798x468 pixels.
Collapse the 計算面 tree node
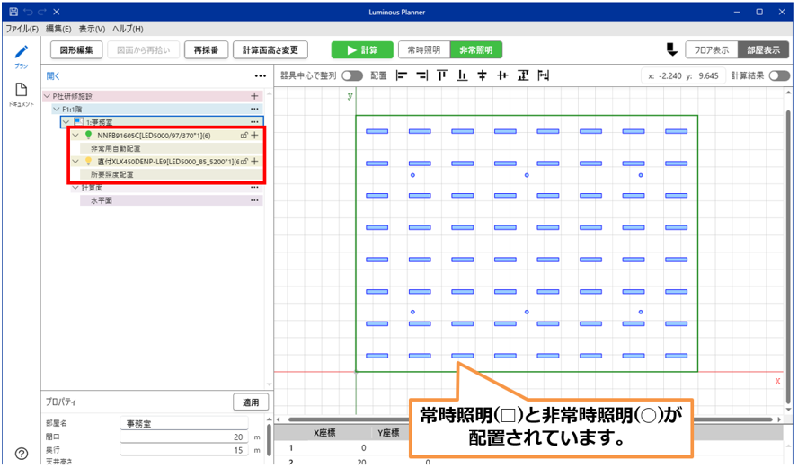(x=75, y=188)
